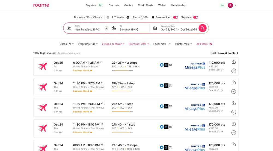Share the 27h 40m flight
Screen dimensions: 273x151
tap(234, 124)
